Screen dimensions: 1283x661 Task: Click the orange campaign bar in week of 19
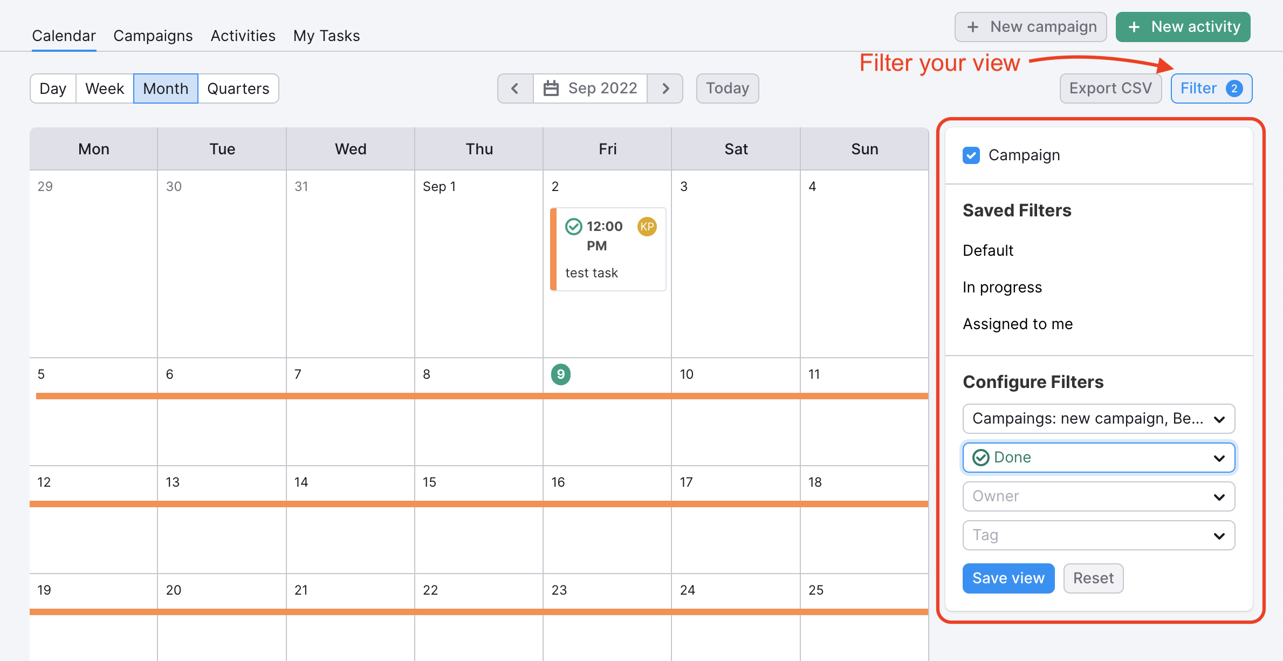pyautogui.click(x=479, y=612)
